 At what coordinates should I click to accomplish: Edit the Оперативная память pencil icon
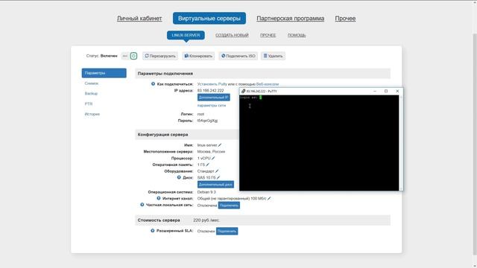[207, 165]
